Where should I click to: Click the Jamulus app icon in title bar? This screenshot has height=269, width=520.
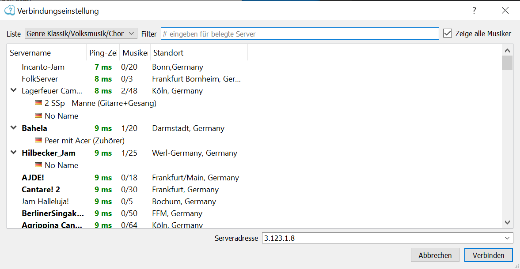click(x=9, y=11)
